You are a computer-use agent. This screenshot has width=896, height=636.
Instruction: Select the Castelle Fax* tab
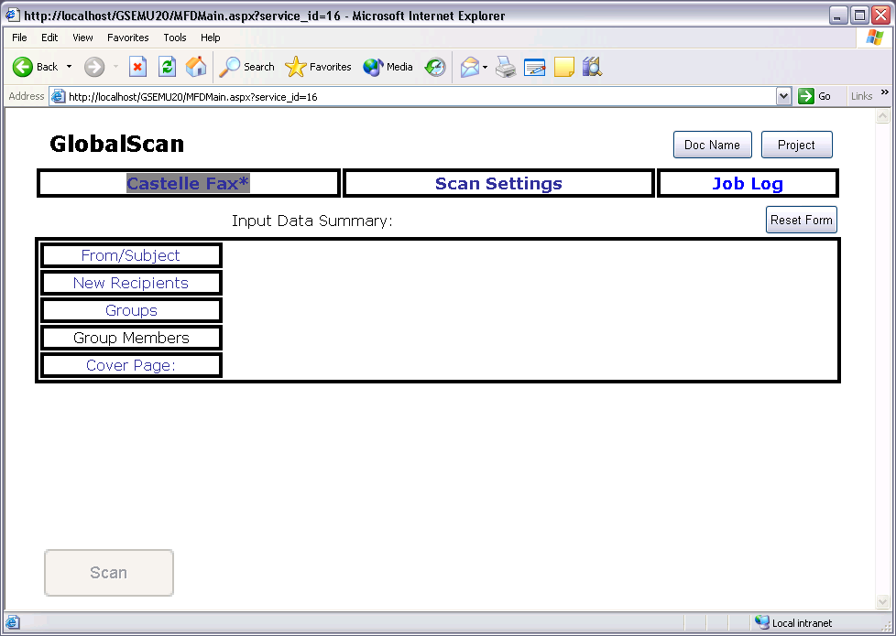tap(188, 183)
